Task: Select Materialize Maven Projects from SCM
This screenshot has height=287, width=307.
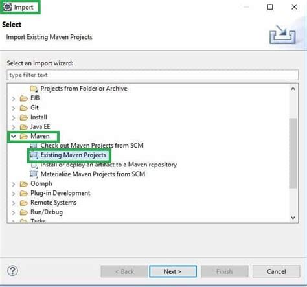Action: click(93, 174)
